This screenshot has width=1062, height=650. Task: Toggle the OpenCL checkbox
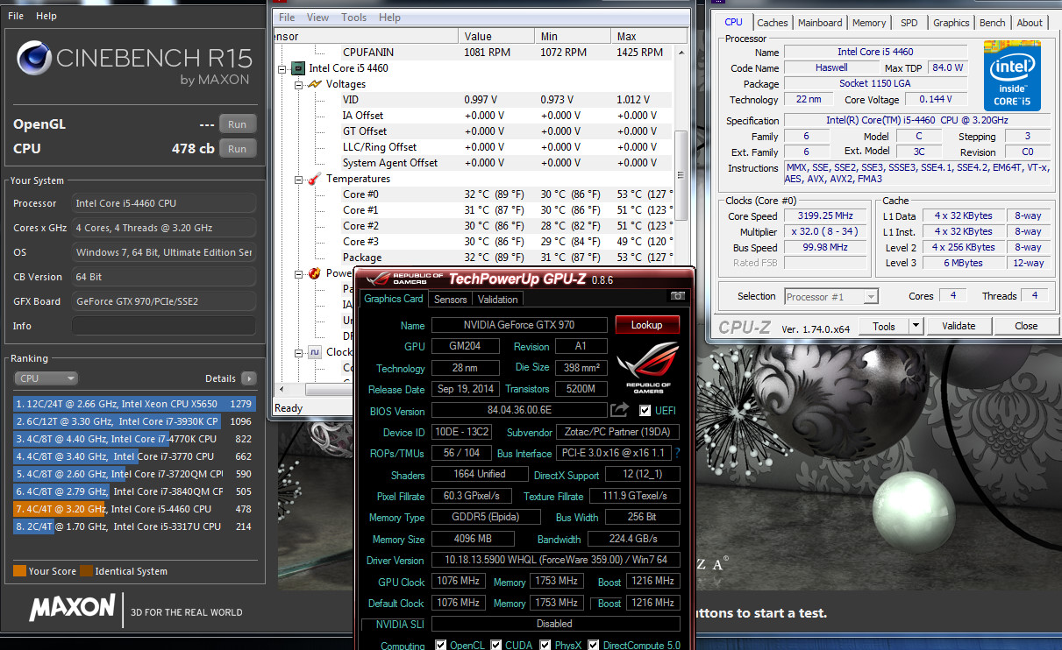pyautogui.click(x=441, y=646)
